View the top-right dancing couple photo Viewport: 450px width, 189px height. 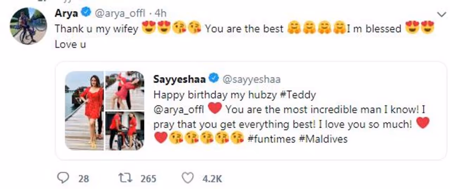point(125,90)
